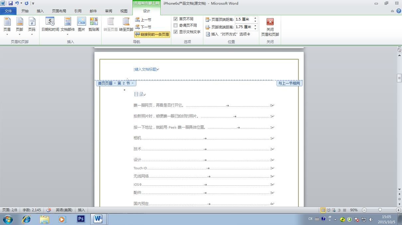Click TOC entry 相机
The image size is (402, 225).
click(x=137, y=138)
